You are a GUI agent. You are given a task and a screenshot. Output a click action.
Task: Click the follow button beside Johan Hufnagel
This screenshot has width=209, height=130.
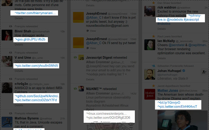204,72
